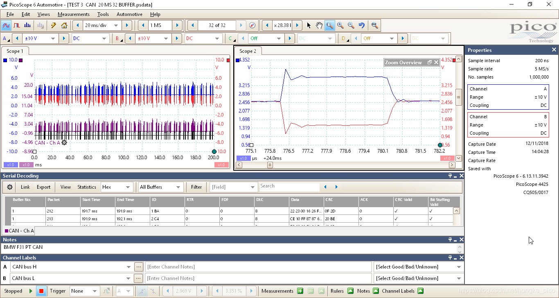Open Channel A ±10 V range dropdown

[53, 38]
